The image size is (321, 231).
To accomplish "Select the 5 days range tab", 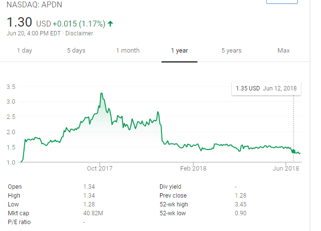I will tap(76, 51).
